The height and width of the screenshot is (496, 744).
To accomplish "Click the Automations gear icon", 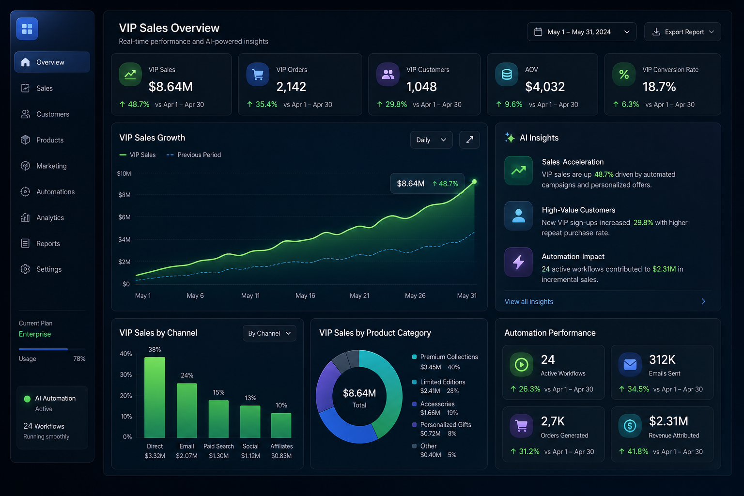I will pyautogui.click(x=25, y=192).
